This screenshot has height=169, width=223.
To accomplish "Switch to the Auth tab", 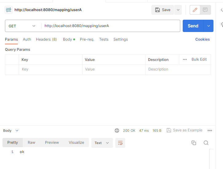I will tap(27, 39).
